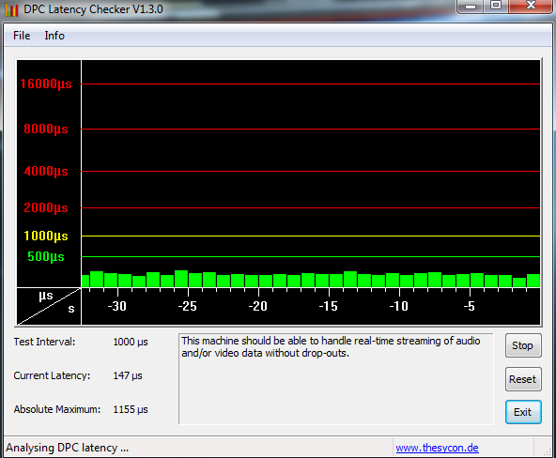Click the real-time streaming message text box
Image resolution: width=556 pixels, height=458 pixels.
click(x=336, y=378)
